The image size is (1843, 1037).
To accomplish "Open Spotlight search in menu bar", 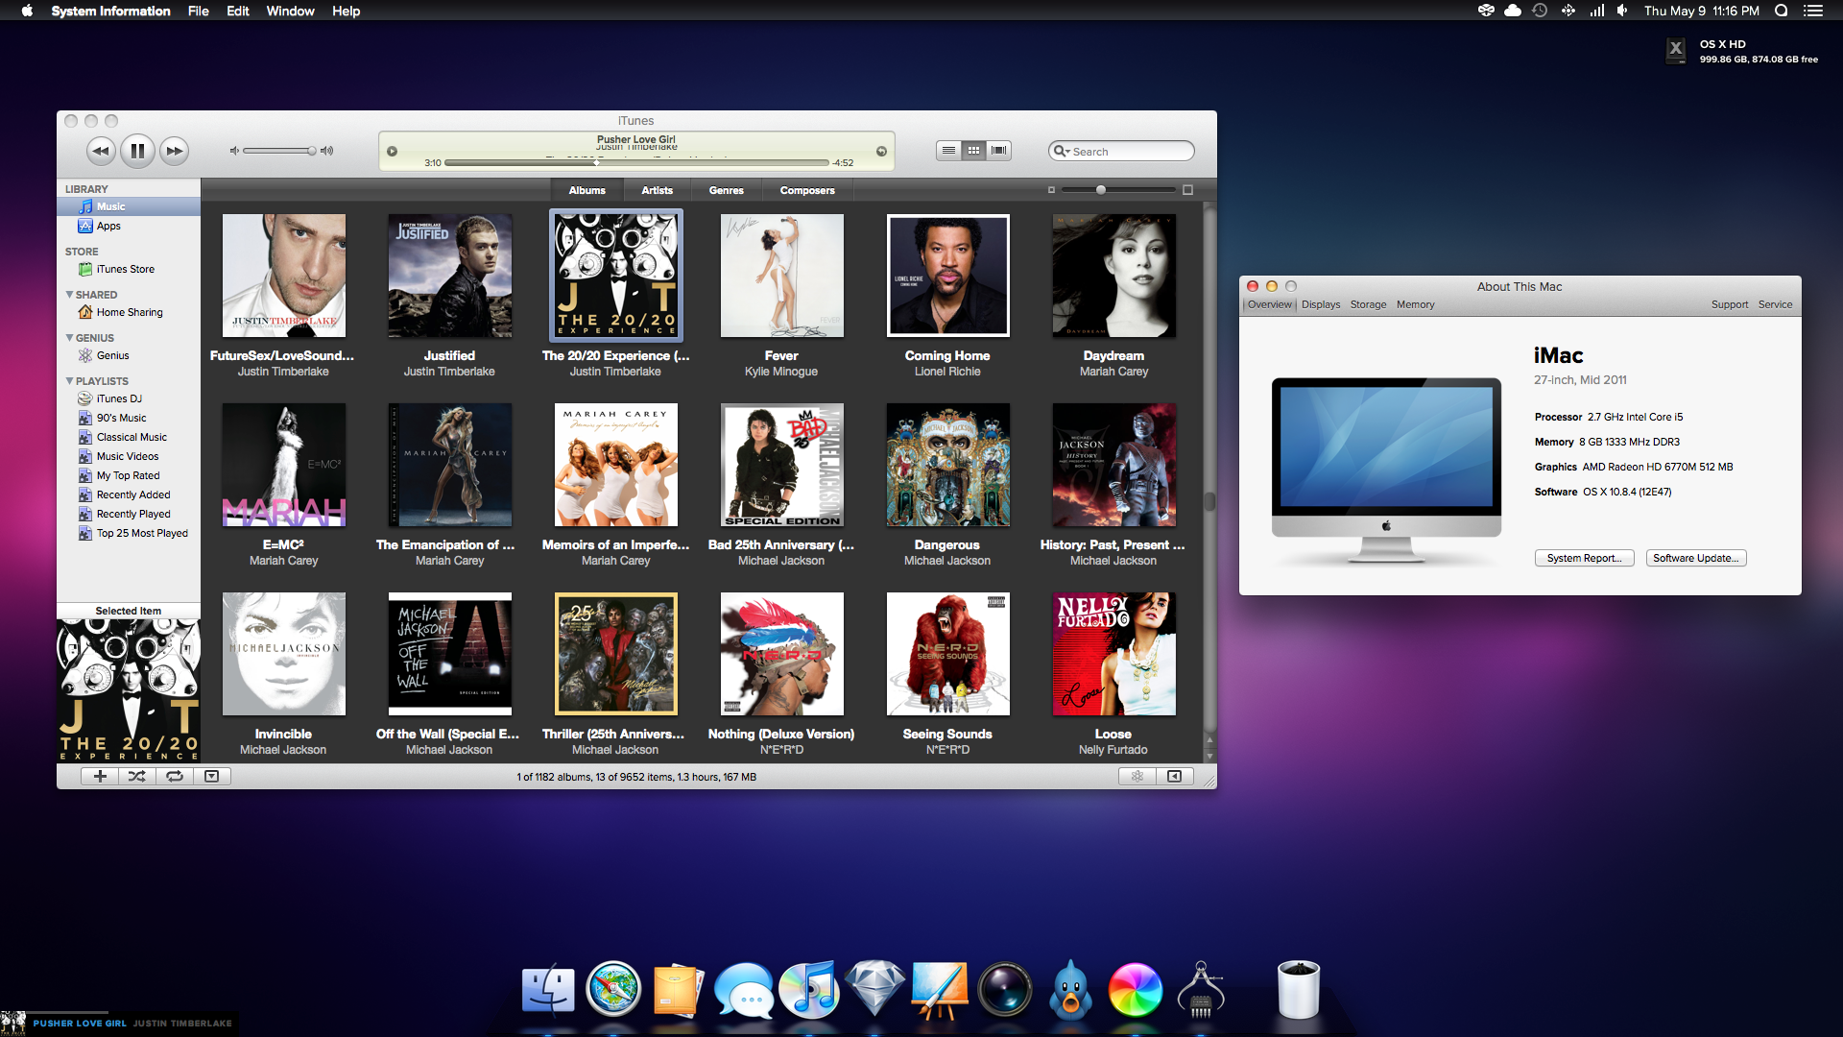I will 1781,11.
